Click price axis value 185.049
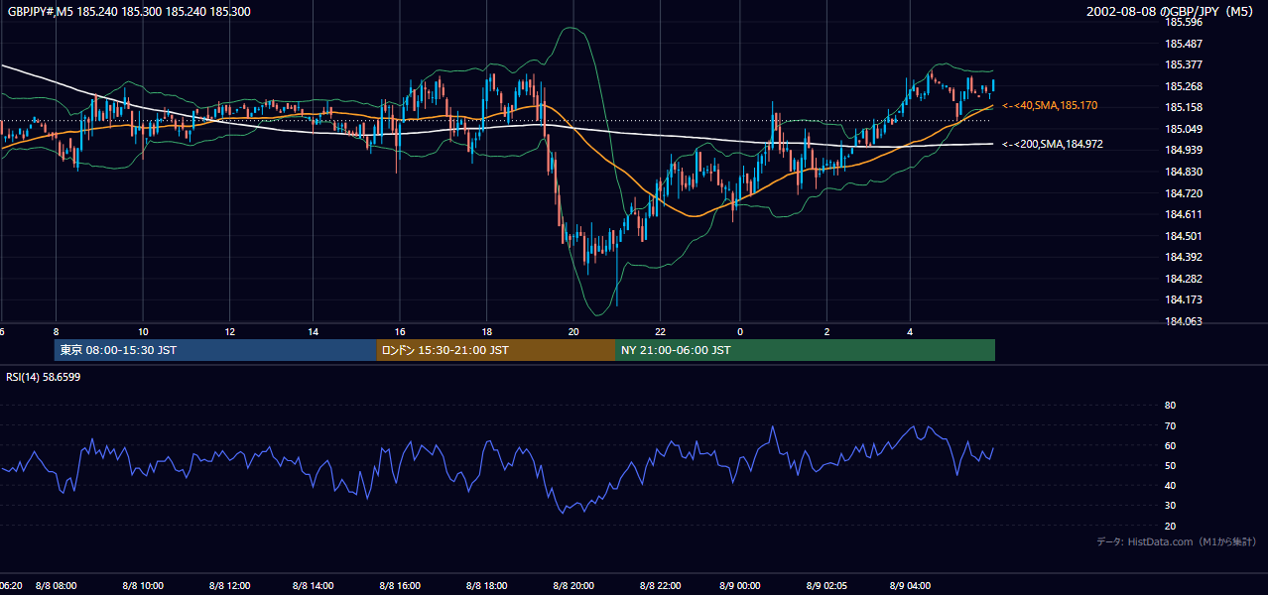The height and width of the screenshot is (595, 1268). [1183, 129]
